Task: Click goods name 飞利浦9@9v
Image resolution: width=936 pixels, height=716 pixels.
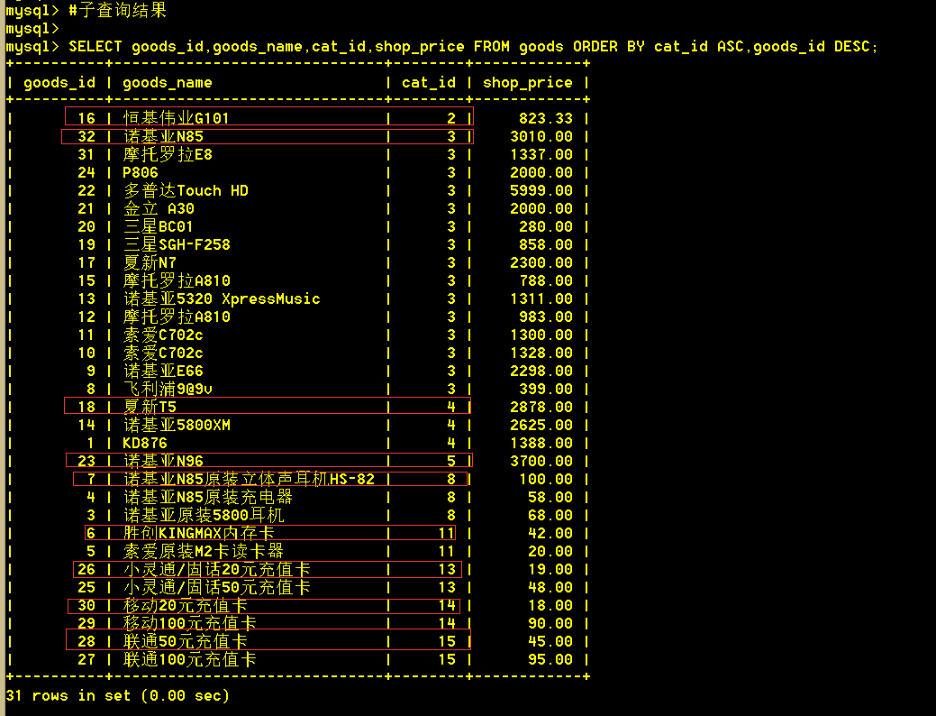Action: pyautogui.click(x=168, y=389)
